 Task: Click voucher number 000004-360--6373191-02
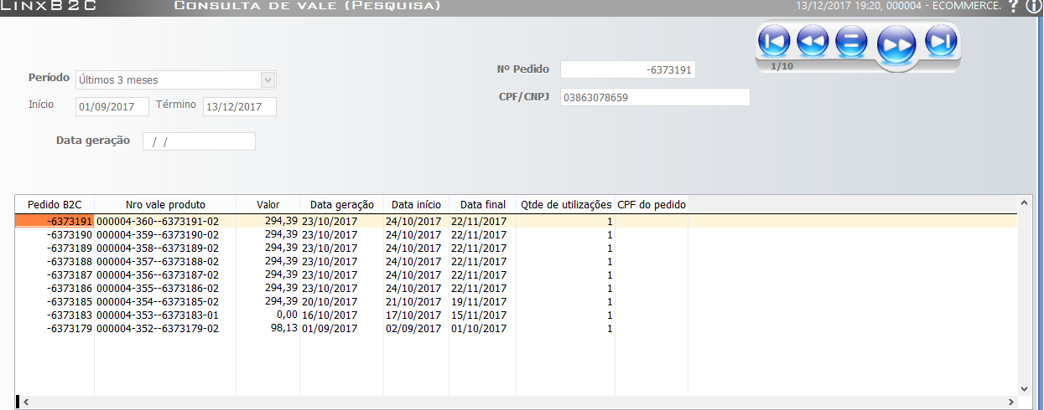[x=158, y=222]
